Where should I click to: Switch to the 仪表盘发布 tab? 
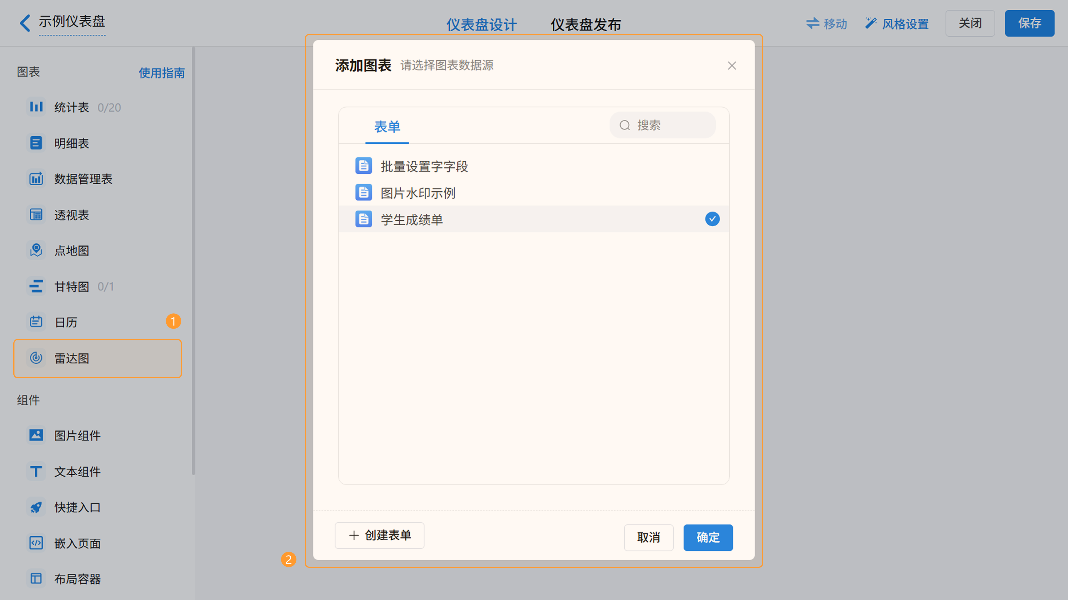[x=585, y=24]
